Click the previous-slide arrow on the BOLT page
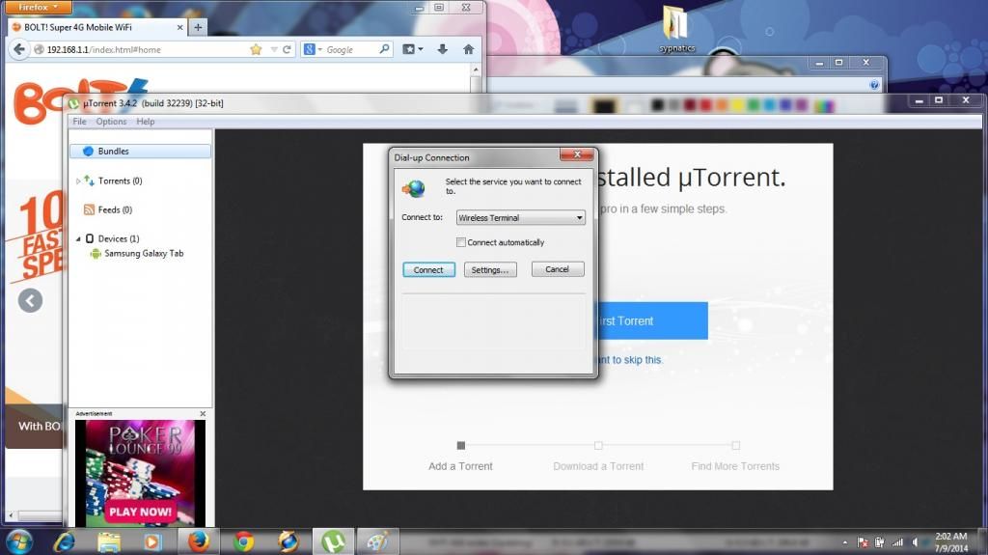The height and width of the screenshot is (555, 988). click(30, 300)
